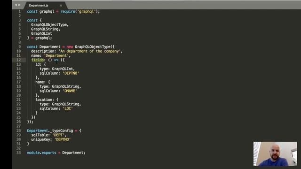Image resolution: width=301 pixels, height=169 pixels.
Task: Go to next tab using right arrow
Action: tap(19, 5)
